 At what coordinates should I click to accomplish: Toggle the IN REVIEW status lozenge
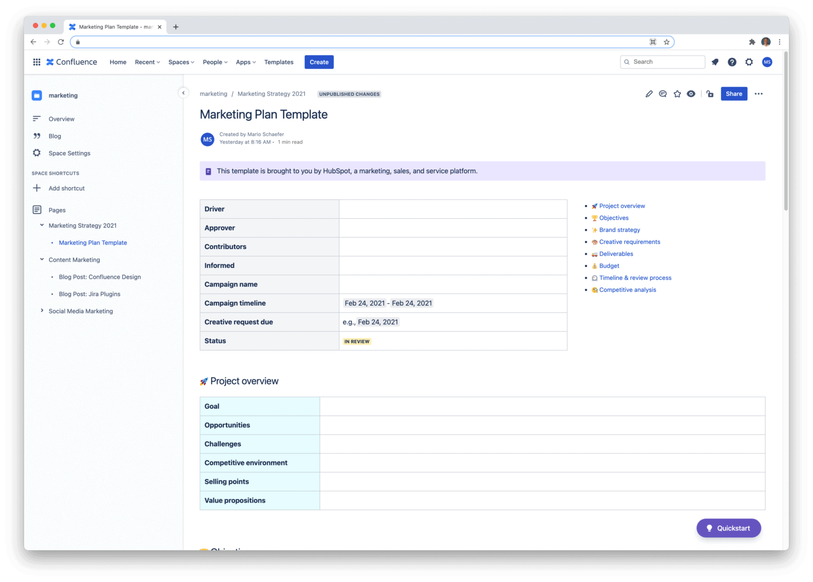[356, 342]
